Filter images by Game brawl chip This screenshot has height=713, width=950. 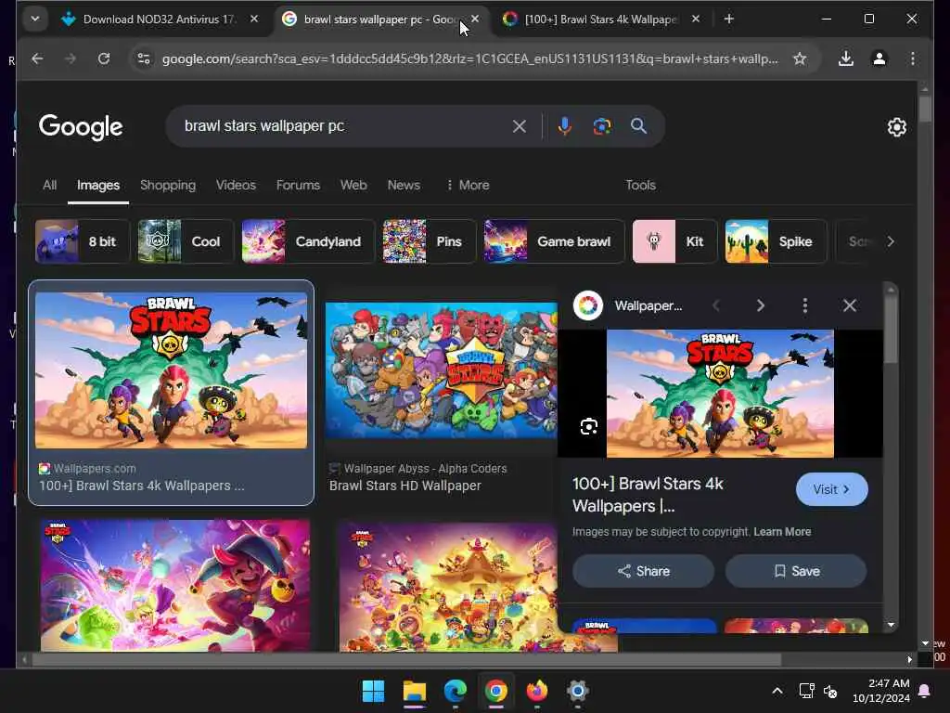(x=554, y=241)
